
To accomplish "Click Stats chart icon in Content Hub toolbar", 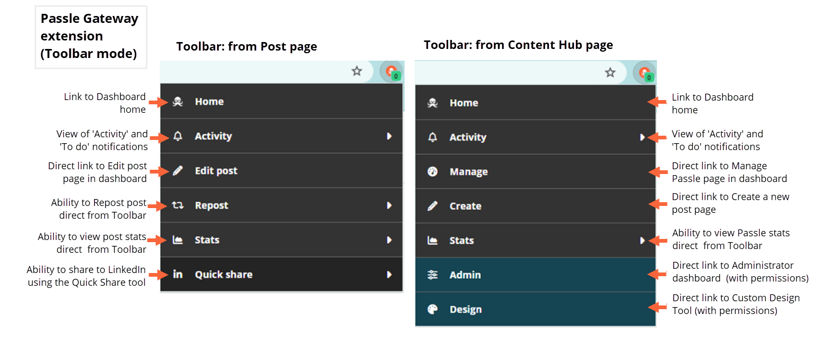I will point(433,241).
